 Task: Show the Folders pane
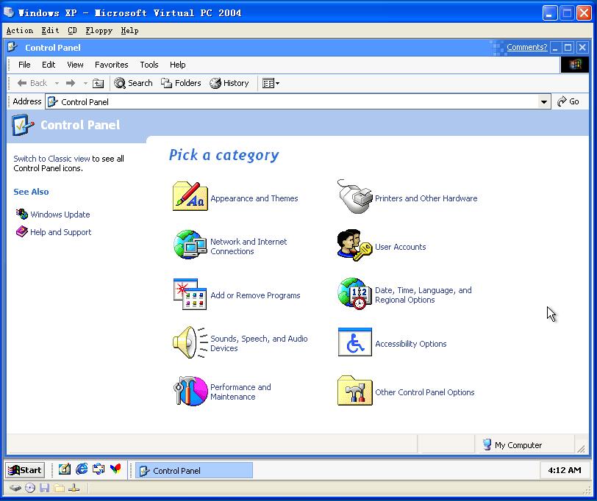tap(181, 83)
